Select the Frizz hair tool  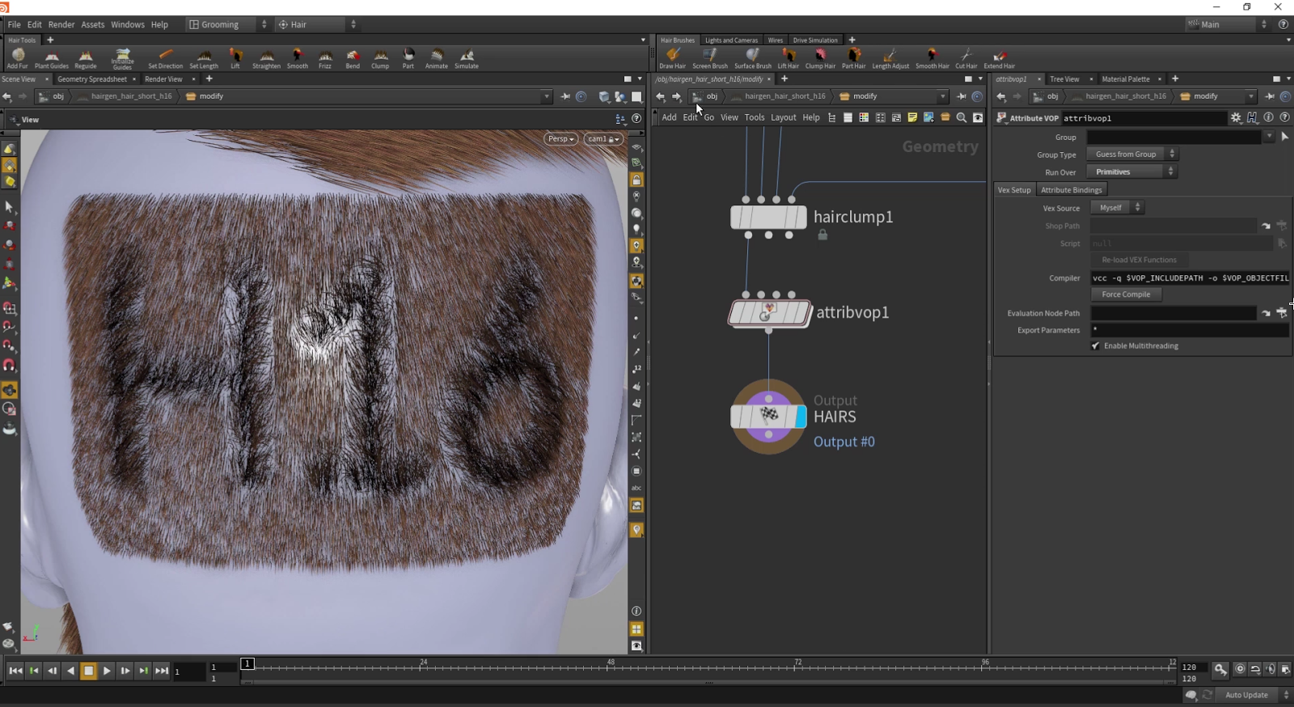pyautogui.click(x=325, y=57)
